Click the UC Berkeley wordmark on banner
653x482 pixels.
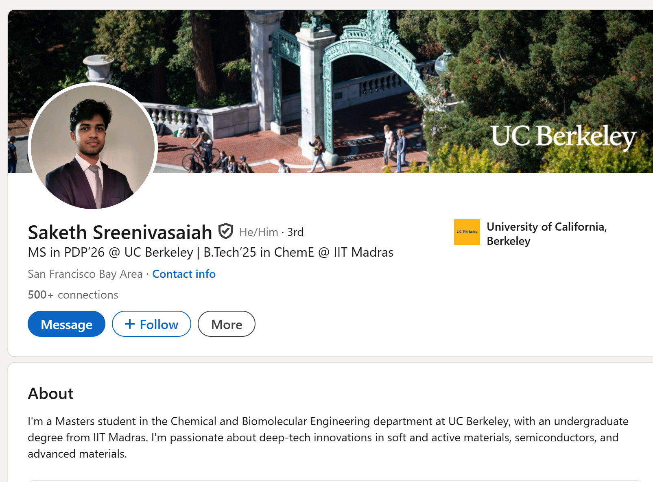[x=563, y=136]
